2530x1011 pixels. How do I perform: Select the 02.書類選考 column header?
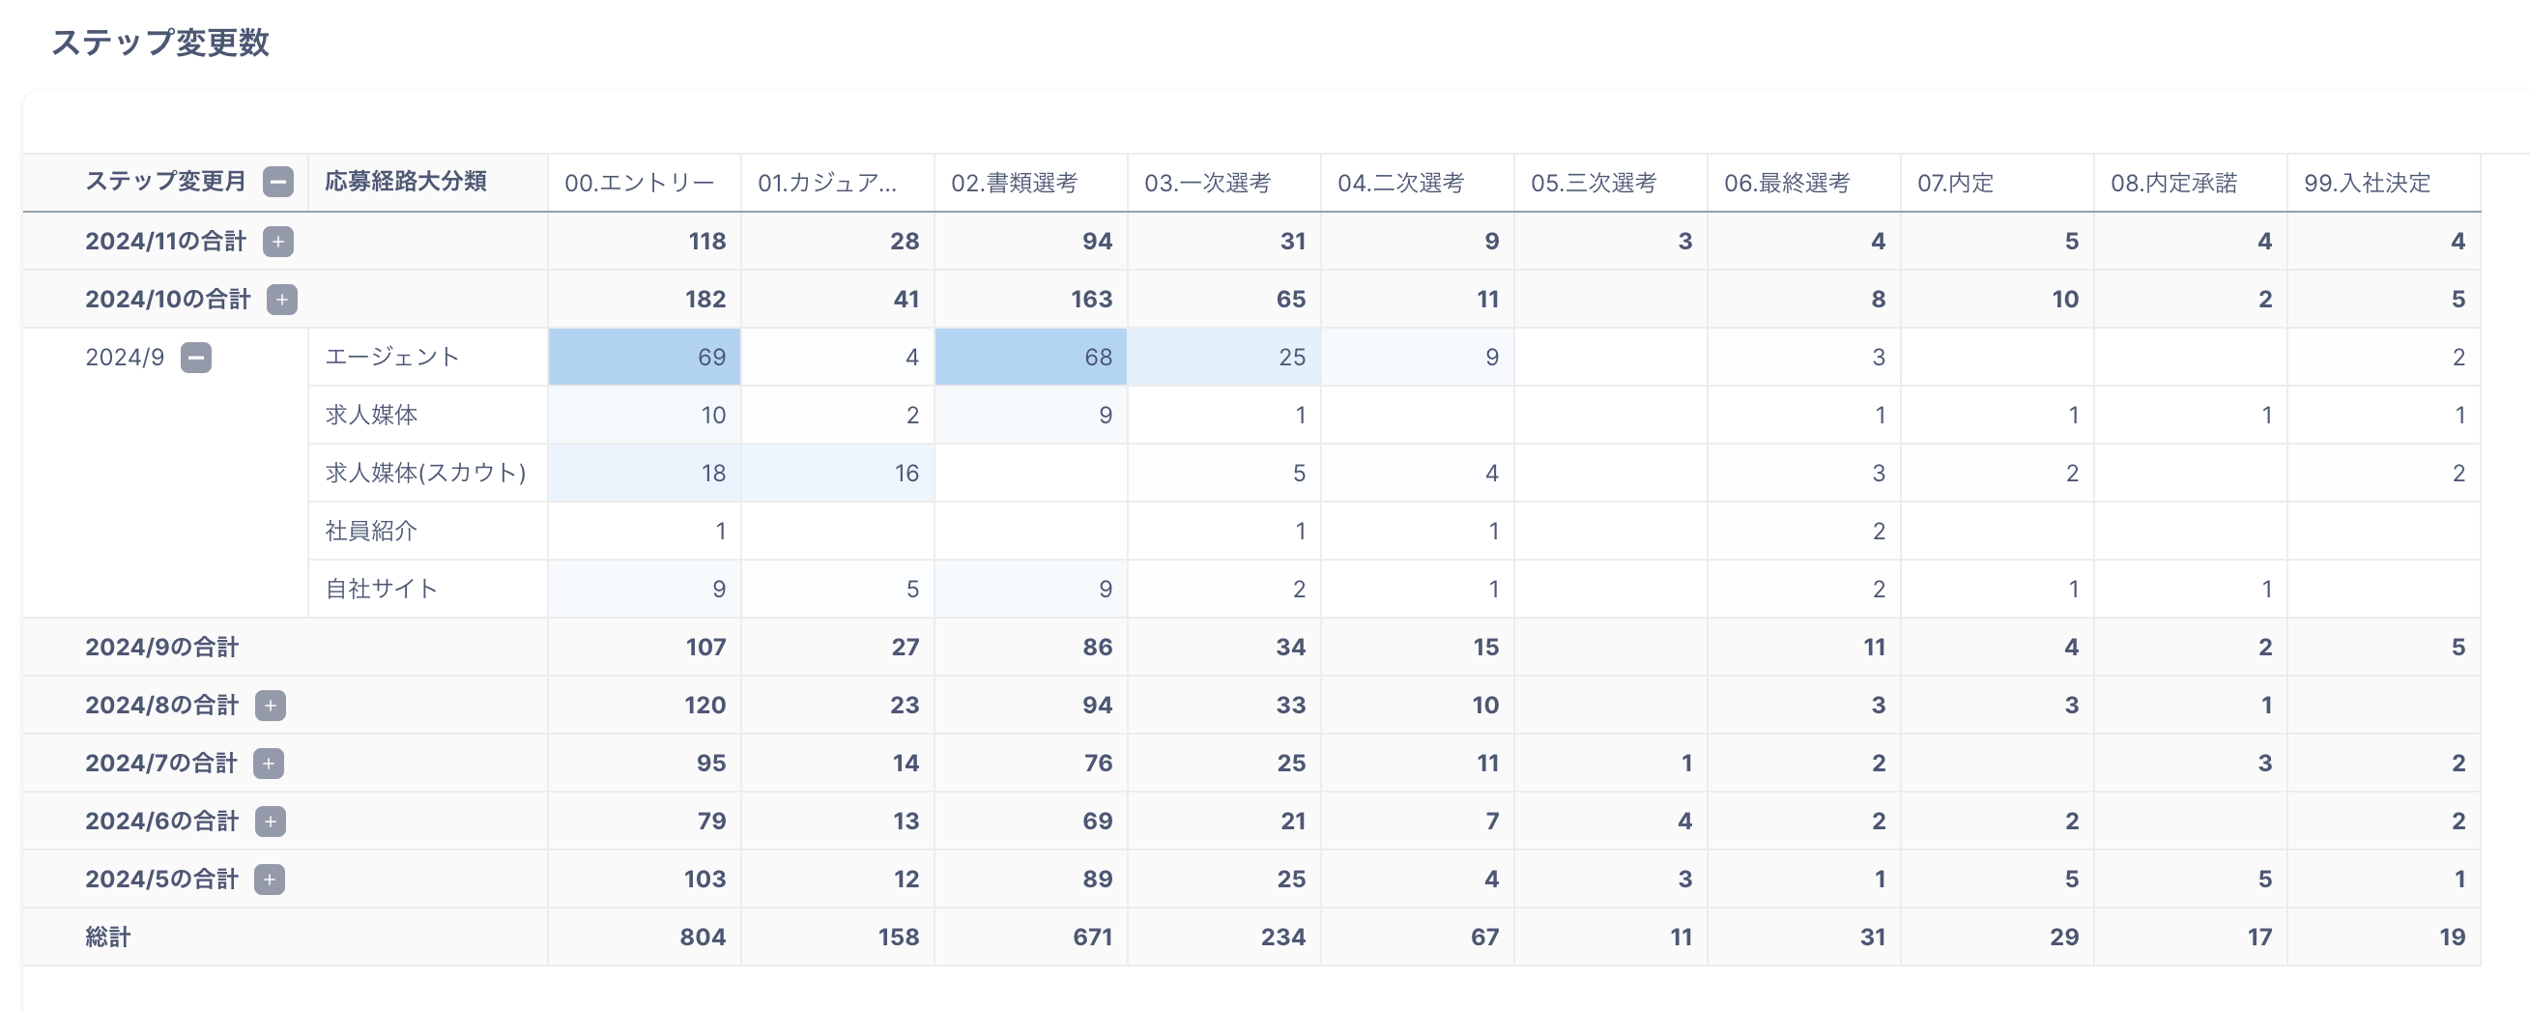pos(1014,183)
